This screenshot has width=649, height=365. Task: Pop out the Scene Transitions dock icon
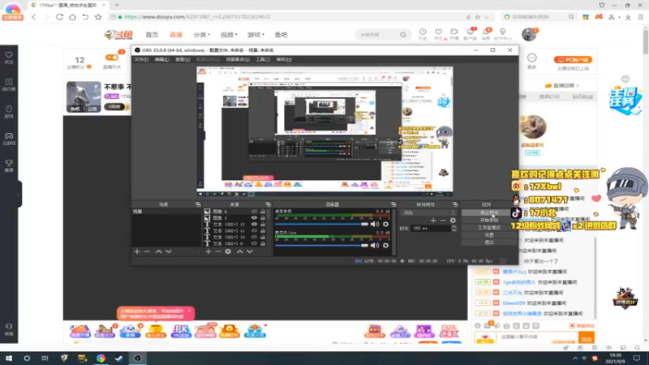tap(455, 204)
